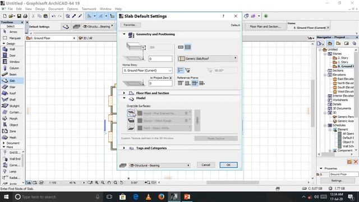
Task: Expand the Floor Plan and Section panel
Action: click(124, 93)
